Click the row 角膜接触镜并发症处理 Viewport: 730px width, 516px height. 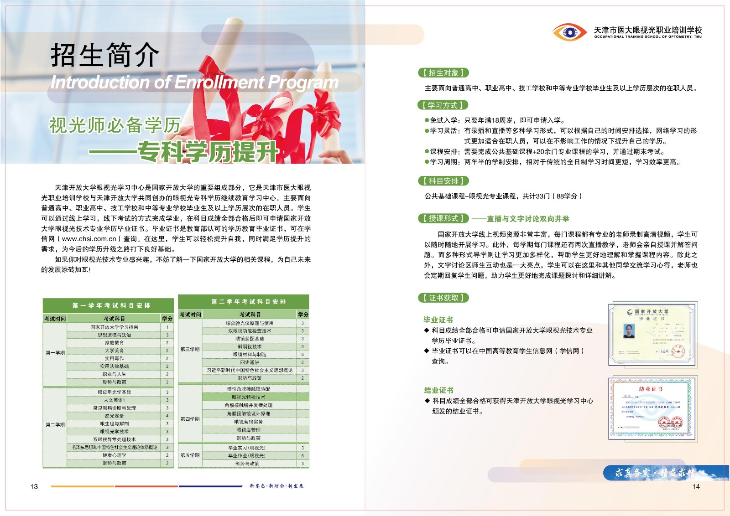coord(255,405)
